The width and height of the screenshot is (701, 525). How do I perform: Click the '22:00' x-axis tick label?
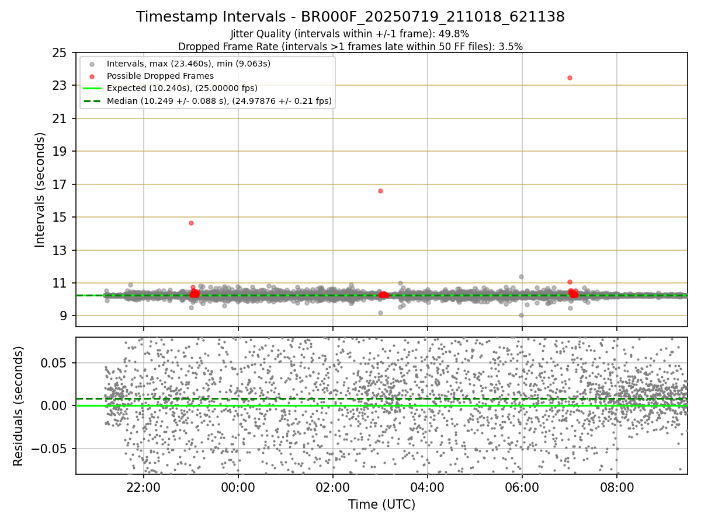pos(144,487)
